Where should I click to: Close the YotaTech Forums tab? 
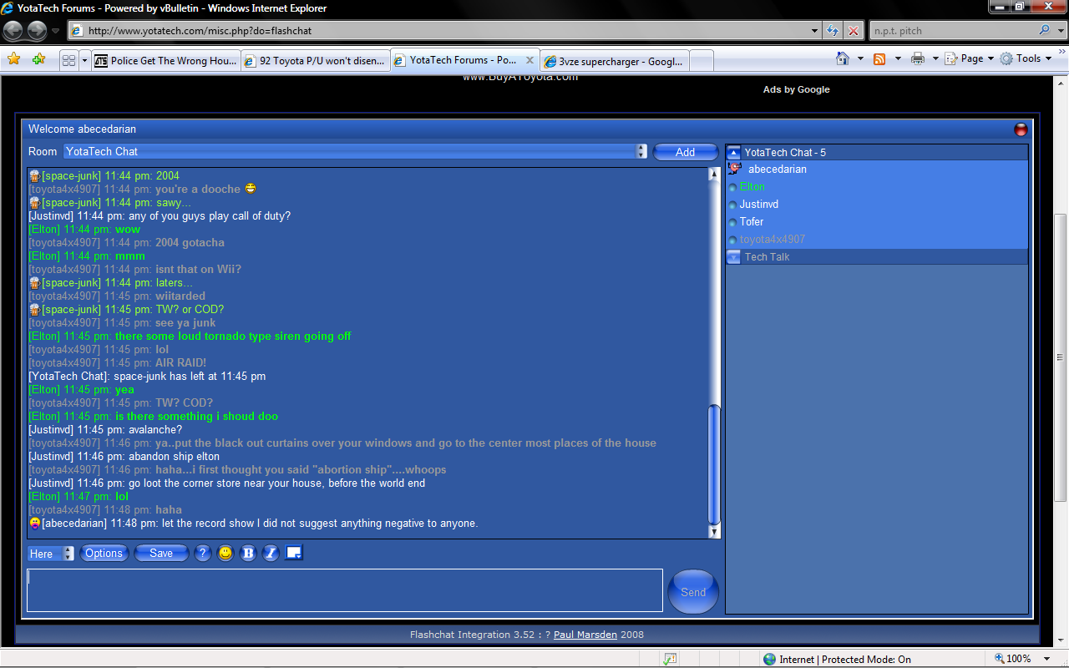(x=530, y=60)
